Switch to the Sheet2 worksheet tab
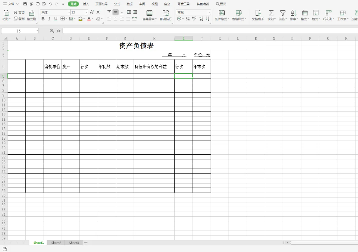The width and height of the screenshot is (358, 252). (x=56, y=242)
